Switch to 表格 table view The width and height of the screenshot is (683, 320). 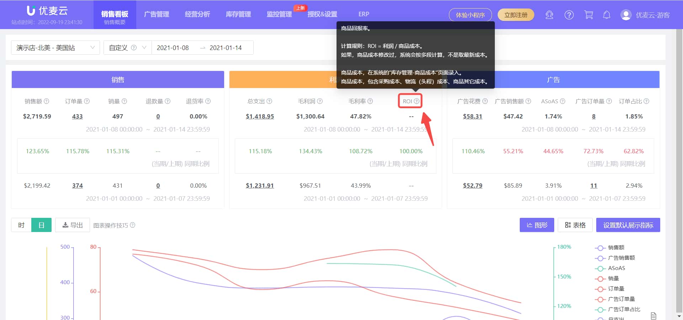point(575,225)
